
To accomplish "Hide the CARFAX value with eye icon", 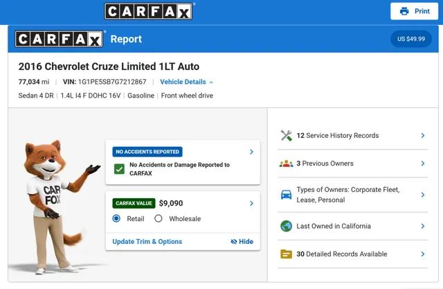I will (x=242, y=241).
